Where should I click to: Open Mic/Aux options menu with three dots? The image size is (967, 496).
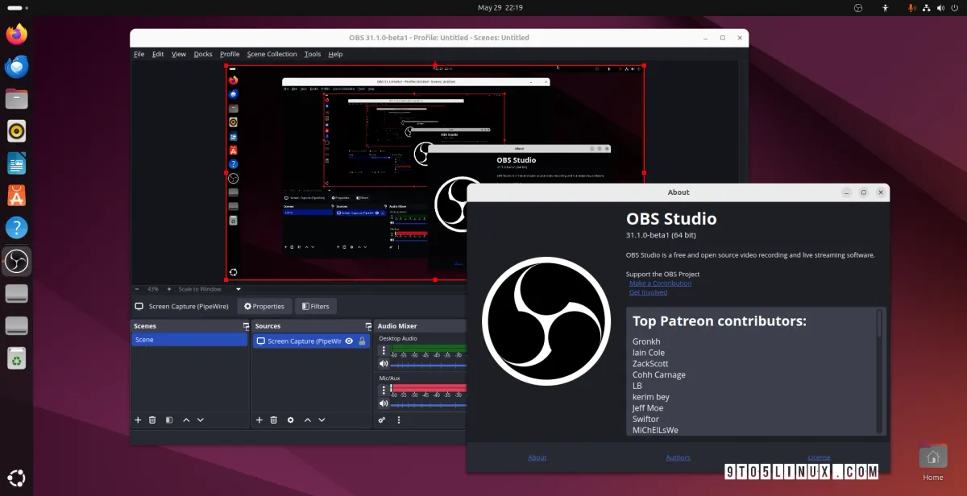pyautogui.click(x=384, y=390)
